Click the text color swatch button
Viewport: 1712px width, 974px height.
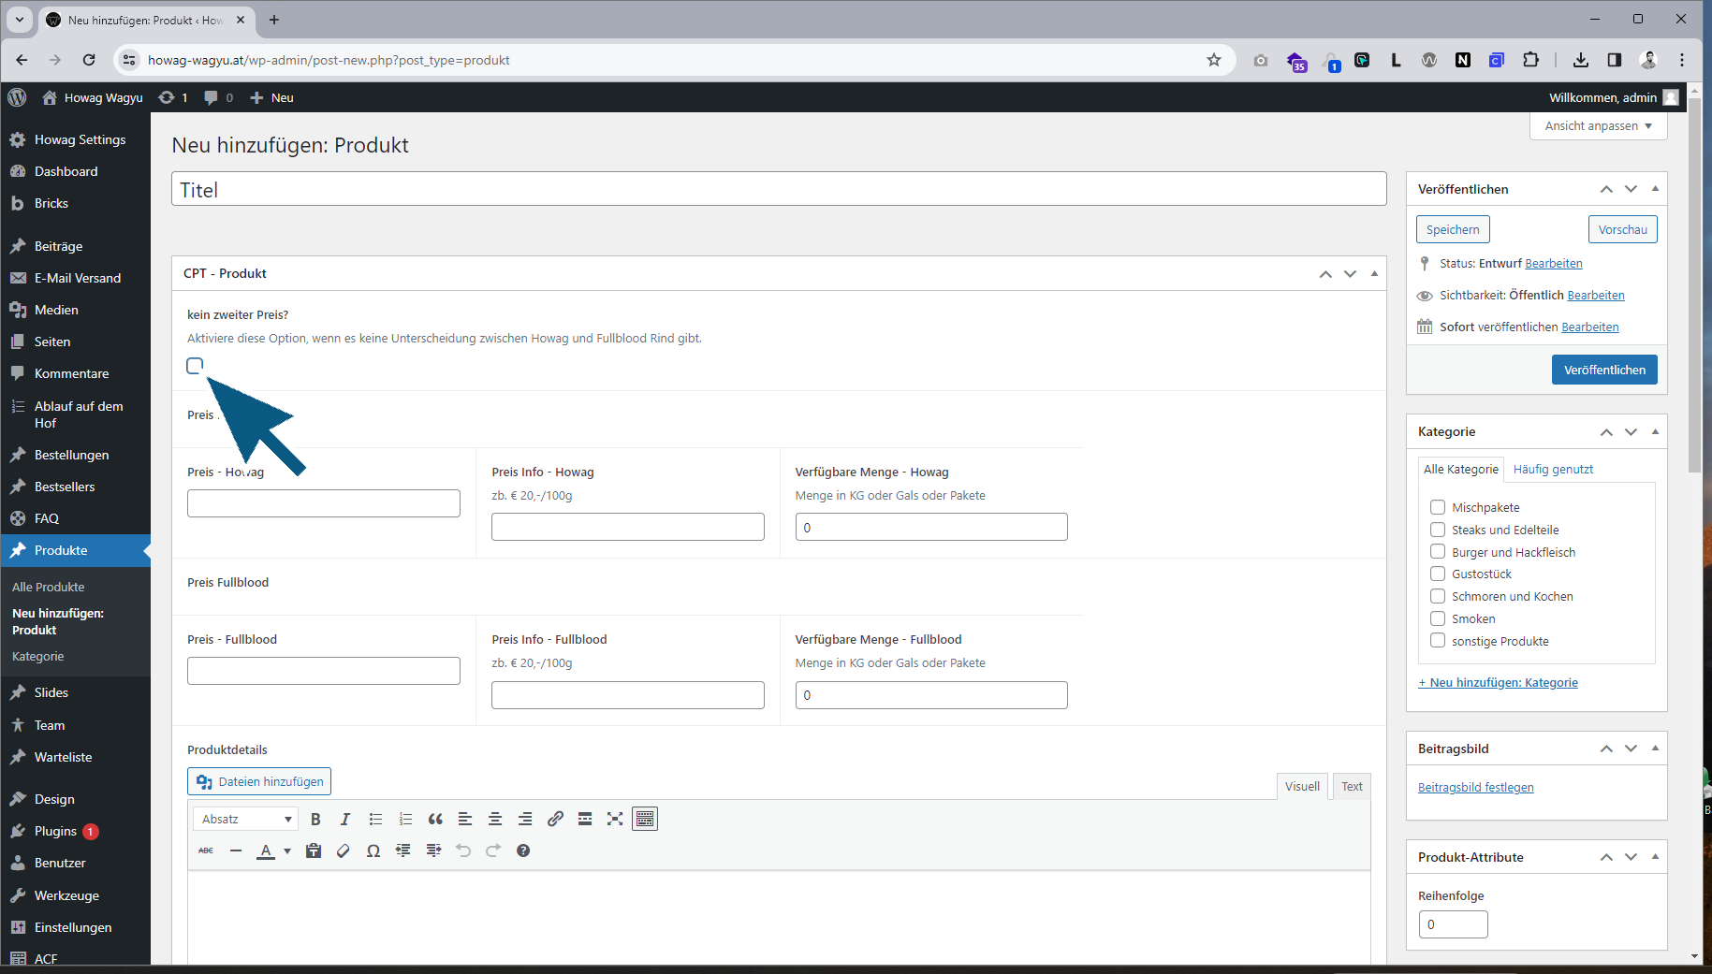pyautogui.click(x=266, y=850)
